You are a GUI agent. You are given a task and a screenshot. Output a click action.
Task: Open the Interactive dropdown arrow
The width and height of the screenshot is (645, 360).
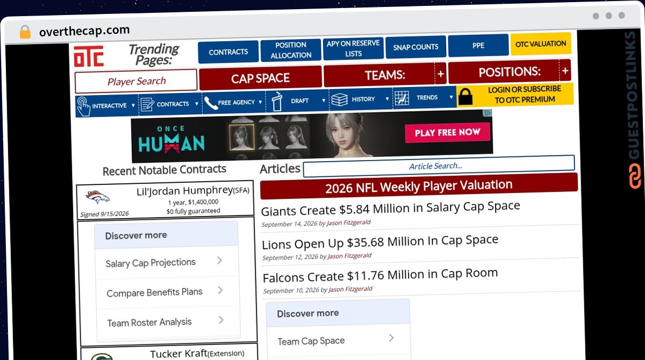[133, 105]
